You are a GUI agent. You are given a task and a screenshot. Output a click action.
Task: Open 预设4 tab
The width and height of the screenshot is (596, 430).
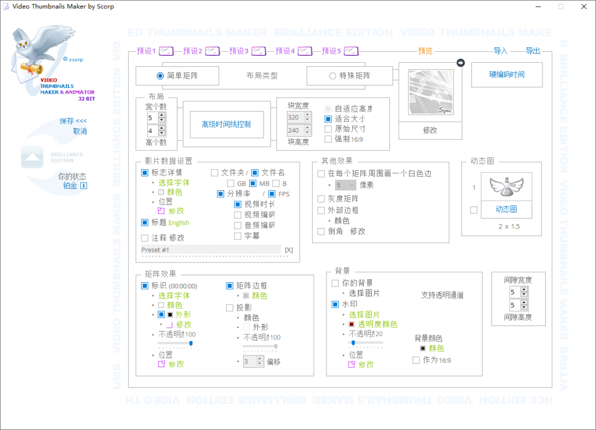pyautogui.click(x=285, y=51)
